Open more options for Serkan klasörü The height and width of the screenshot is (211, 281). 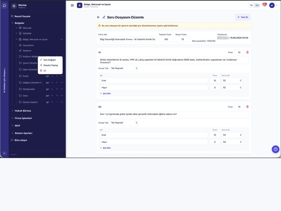click(62, 102)
